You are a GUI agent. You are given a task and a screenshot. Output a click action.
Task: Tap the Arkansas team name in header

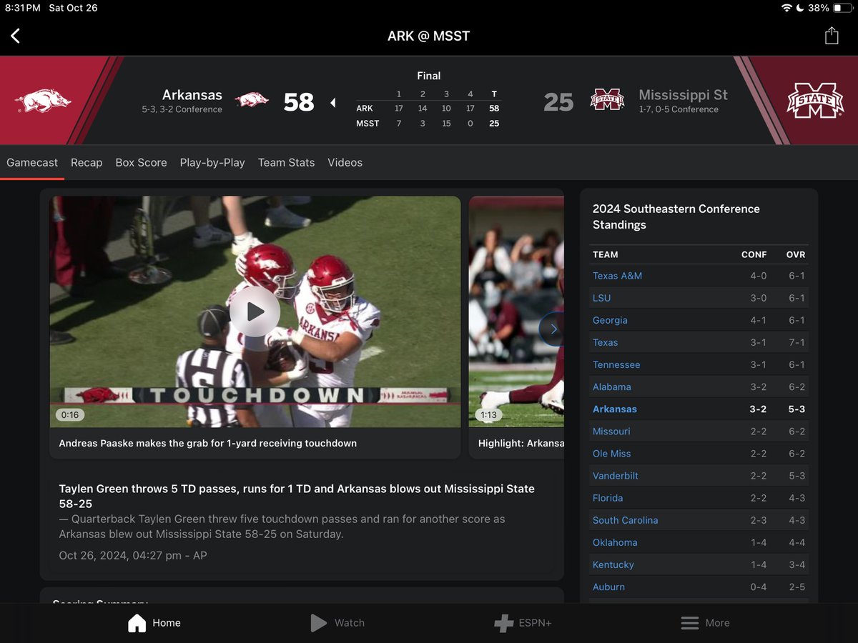[192, 95]
